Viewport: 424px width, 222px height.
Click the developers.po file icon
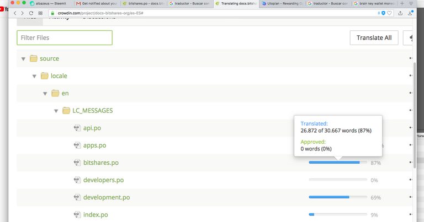click(77, 180)
